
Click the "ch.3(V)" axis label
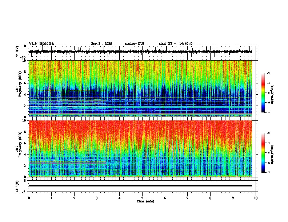[x=17, y=186]
